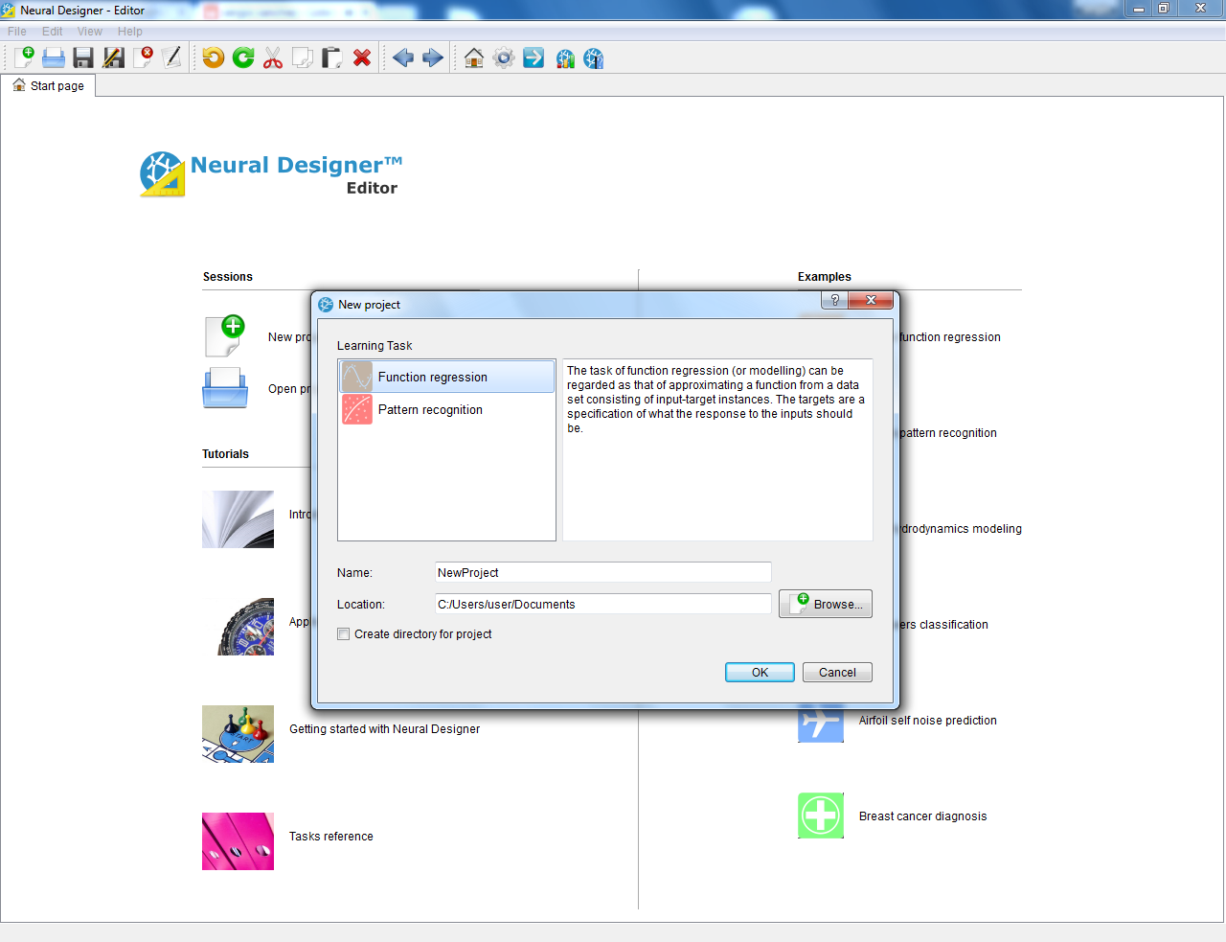Click the Undo orange arrow icon
The image size is (1226, 942).
point(214,57)
